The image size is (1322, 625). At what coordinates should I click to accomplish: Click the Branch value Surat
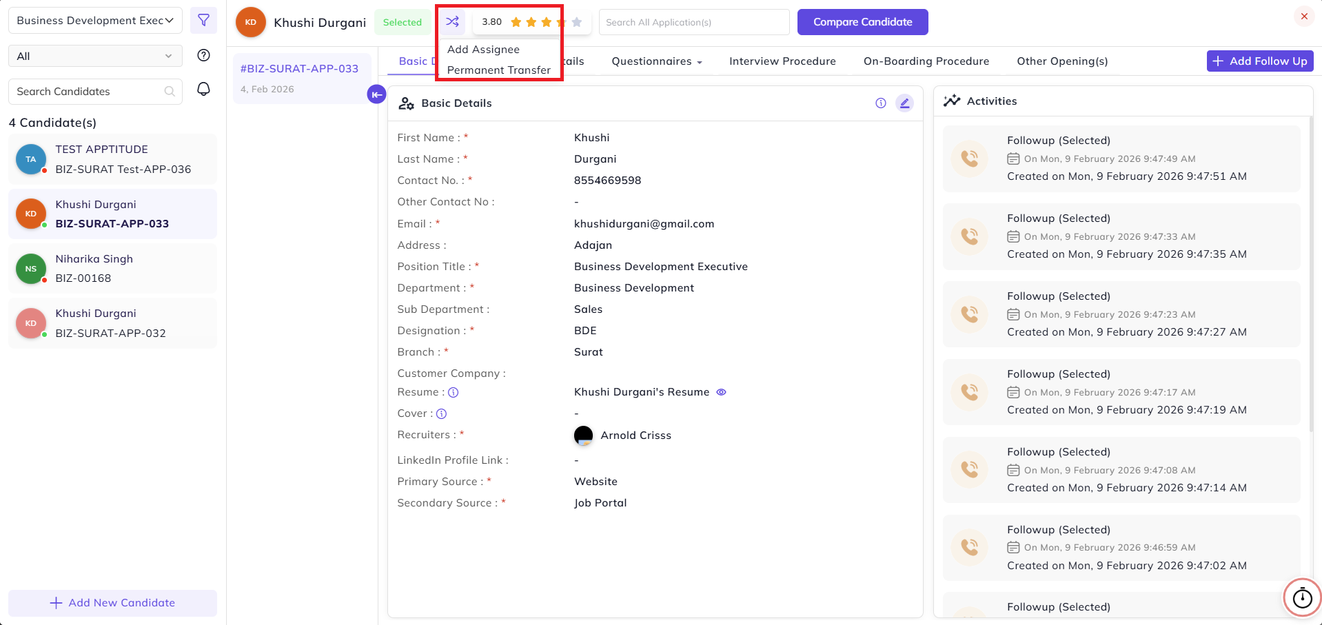pos(588,352)
